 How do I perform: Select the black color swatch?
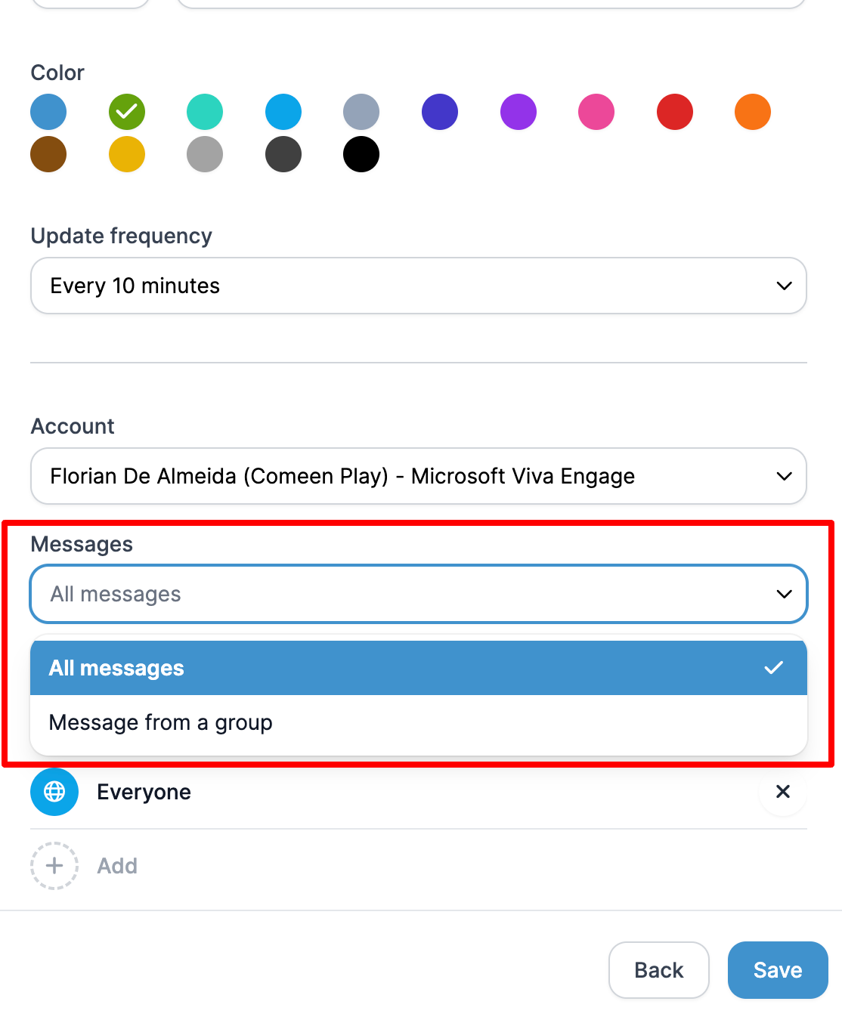coord(361,154)
